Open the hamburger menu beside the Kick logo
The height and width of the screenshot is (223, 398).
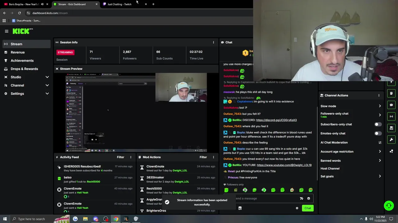coord(7,31)
